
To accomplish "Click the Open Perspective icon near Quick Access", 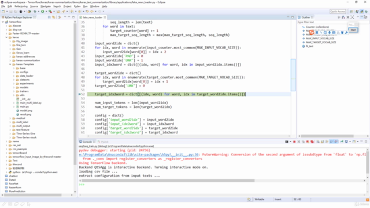I will point(351,12).
